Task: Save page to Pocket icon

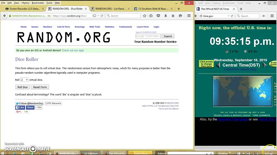Action: coord(158,16)
